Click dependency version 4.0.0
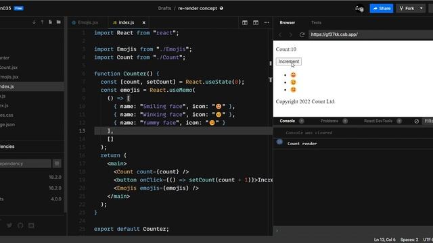433x243 pixels. (x=56, y=199)
